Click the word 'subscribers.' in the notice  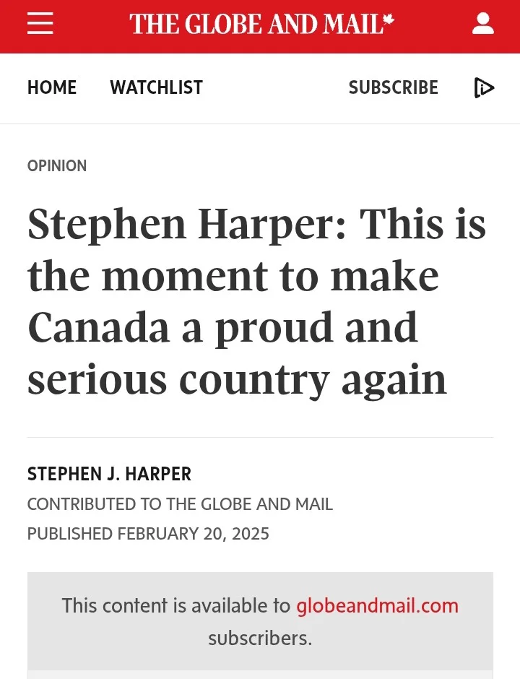[x=260, y=639]
